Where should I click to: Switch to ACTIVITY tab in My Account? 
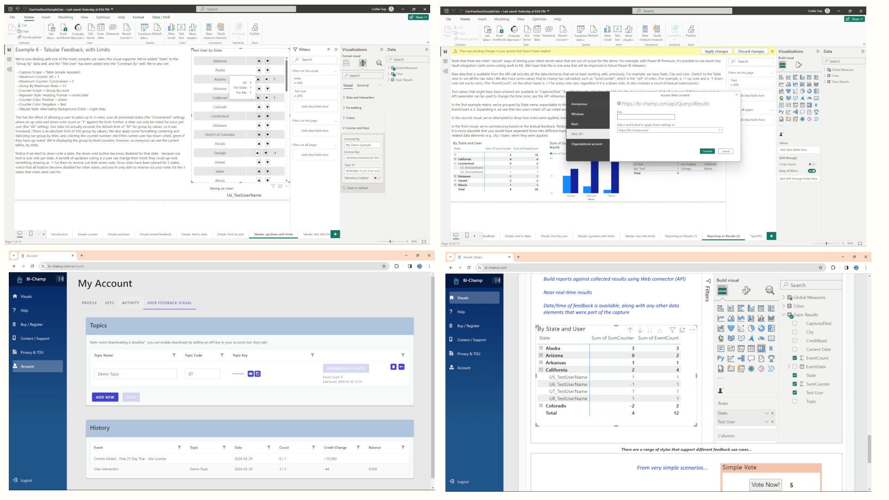[131, 303]
